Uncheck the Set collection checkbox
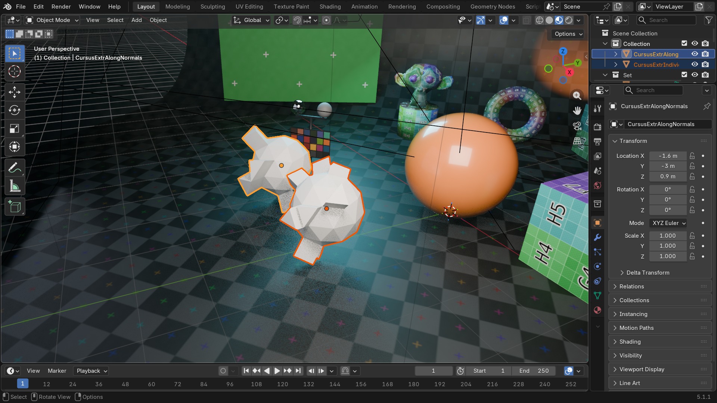The height and width of the screenshot is (403, 717). [684, 75]
